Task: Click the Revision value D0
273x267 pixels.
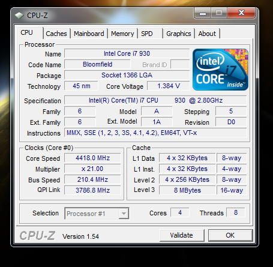Action: point(231,122)
